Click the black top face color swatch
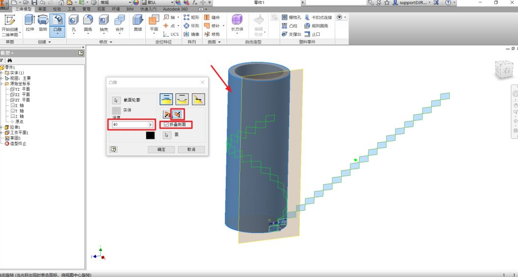The image size is (518, 277). 150,135
